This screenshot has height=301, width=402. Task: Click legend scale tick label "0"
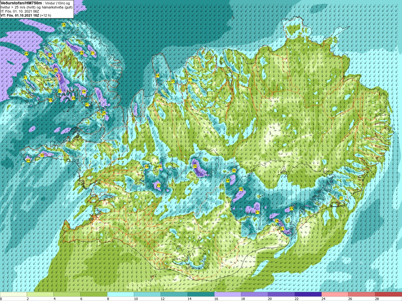pos(1,299)
